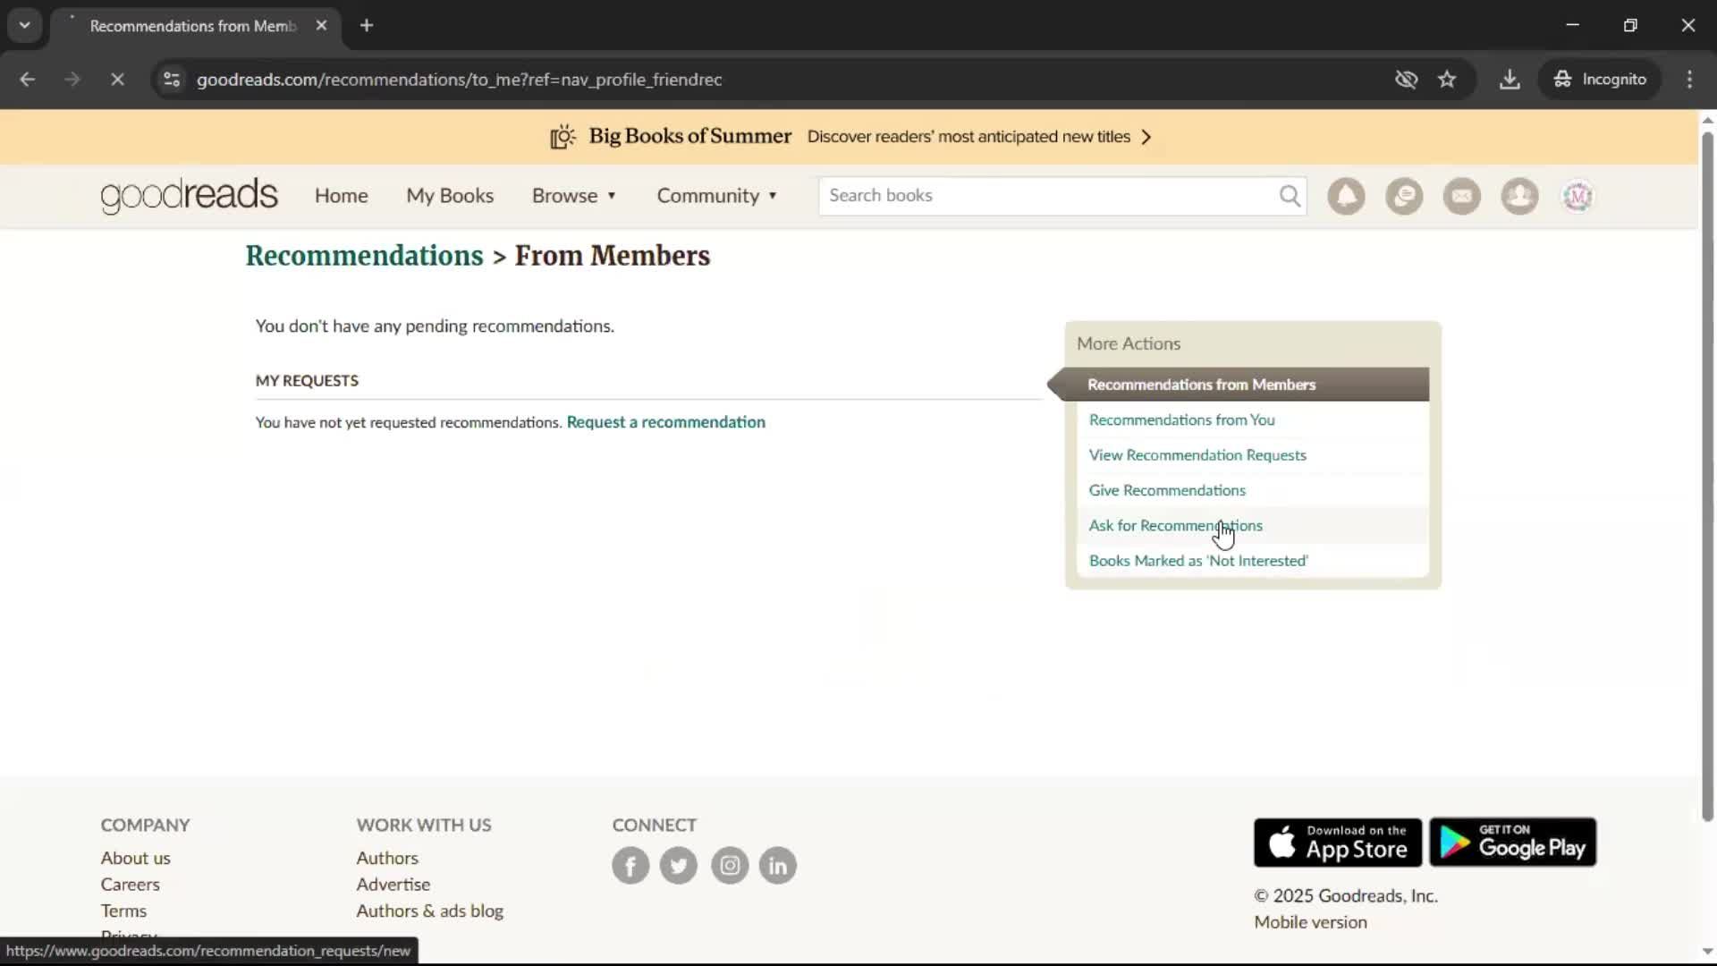This screenshot has width=1717, height=966.
Task: Select Recommendations from Members sidebar item
Action: [1244, 385]
